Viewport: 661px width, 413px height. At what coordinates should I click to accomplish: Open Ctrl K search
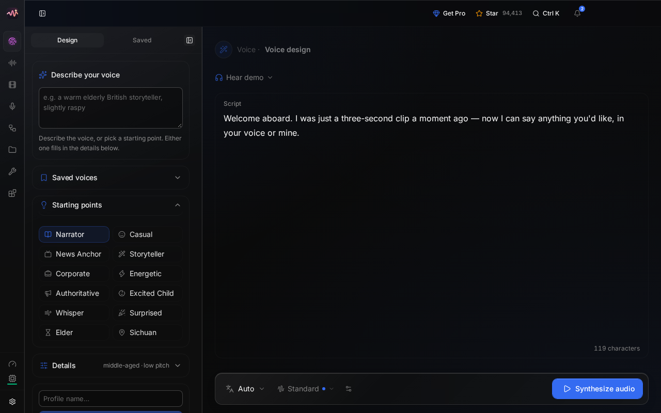[x=546, y=13]
